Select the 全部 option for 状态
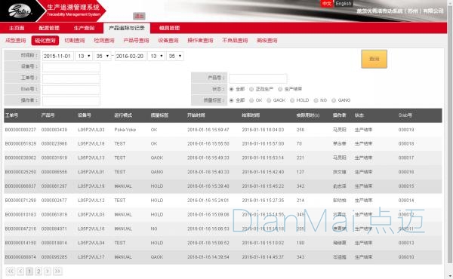453x279 pixels. tap(231, 89)
